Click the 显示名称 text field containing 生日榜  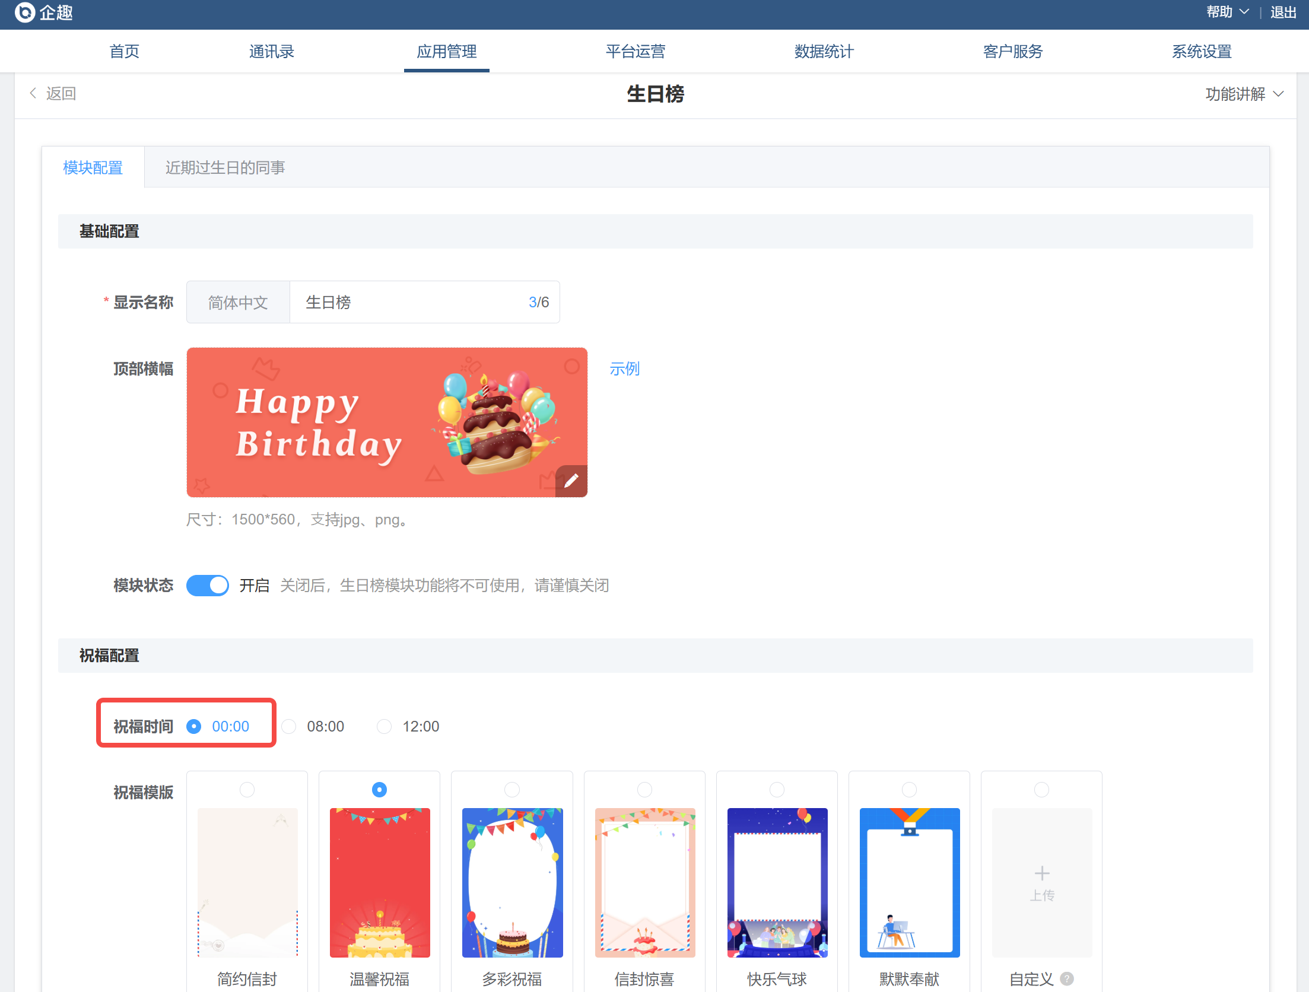tap(425, 302)
